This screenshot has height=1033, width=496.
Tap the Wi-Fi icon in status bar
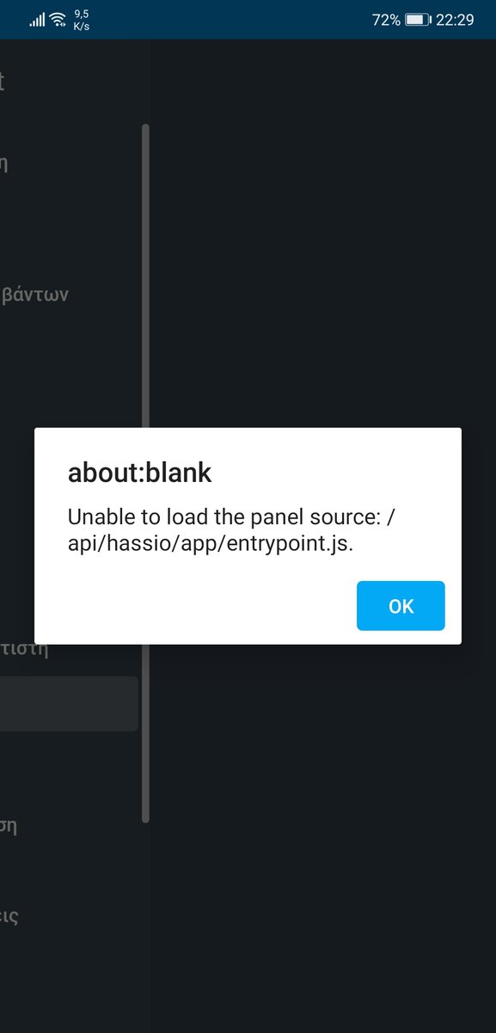tap(58, 20)
